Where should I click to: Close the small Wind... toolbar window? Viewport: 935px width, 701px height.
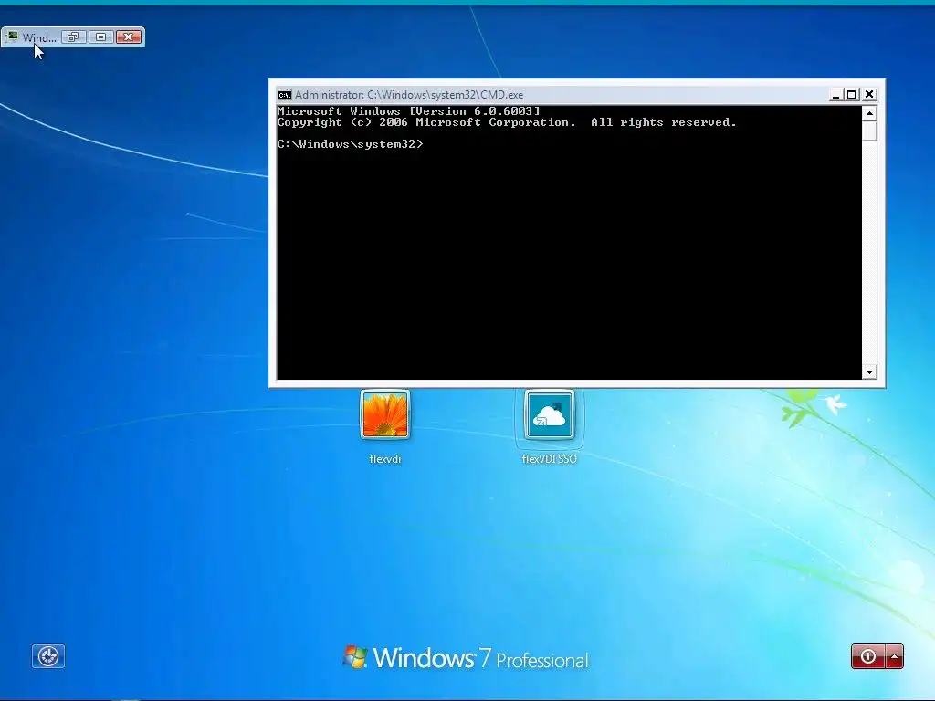click(128, 37)
